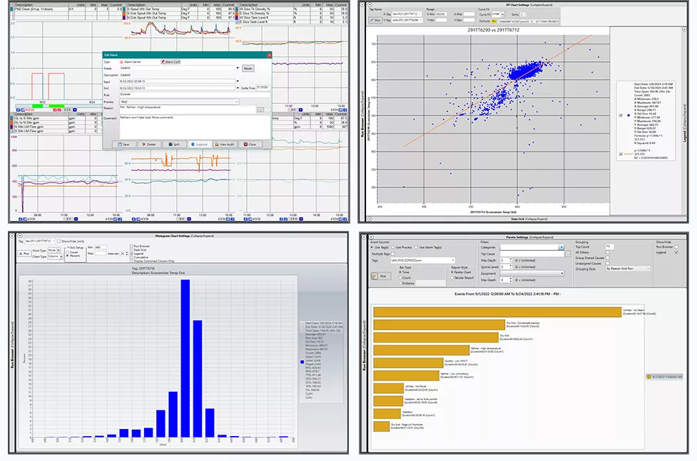The height and width of the screenshot is (461, 697).
Task: Click the longest Pareto bar Utilities No Steam
Action: pyautogui.click(x=497, y=312)
